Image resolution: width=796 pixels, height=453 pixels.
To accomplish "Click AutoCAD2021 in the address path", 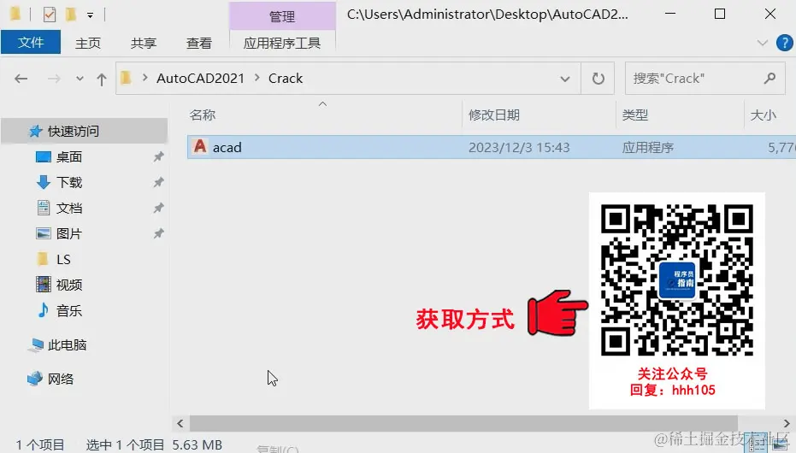I will pos(201,79).
